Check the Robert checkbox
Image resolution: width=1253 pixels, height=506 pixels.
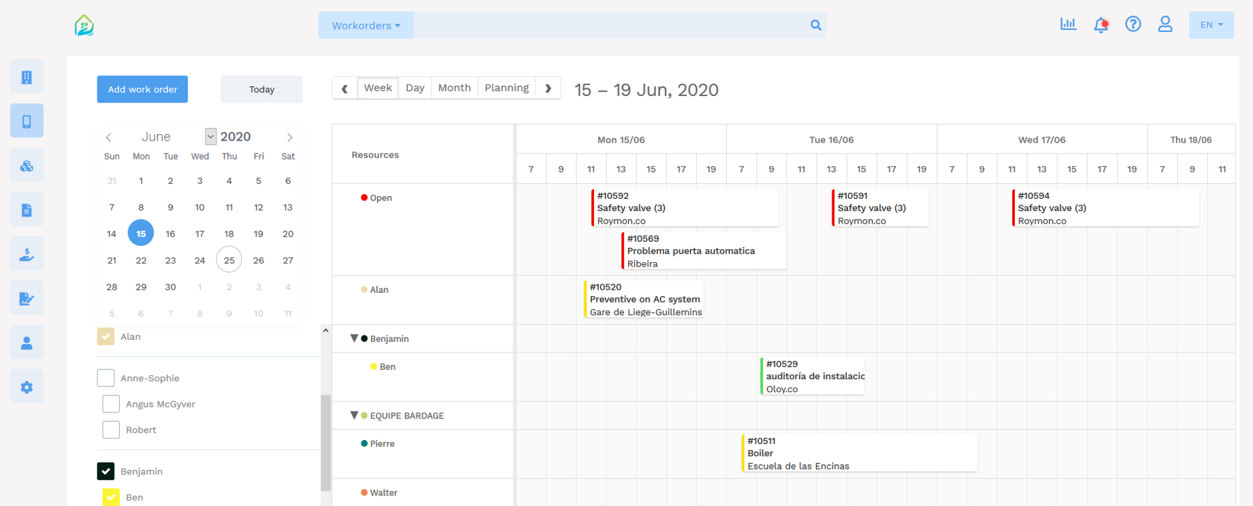111,430
